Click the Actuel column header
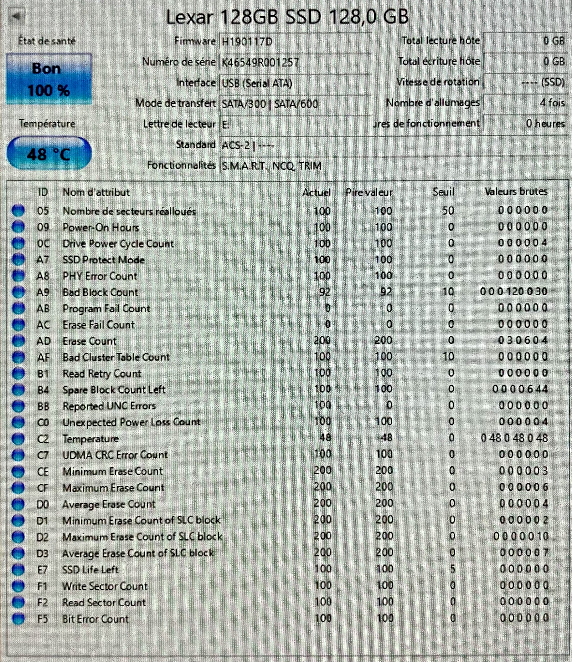This screenshot has width=572, height=662. [x=317, y=192]
